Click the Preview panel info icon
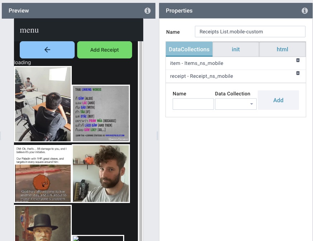Viewport: 313px width, 241px height. (148, 11)
